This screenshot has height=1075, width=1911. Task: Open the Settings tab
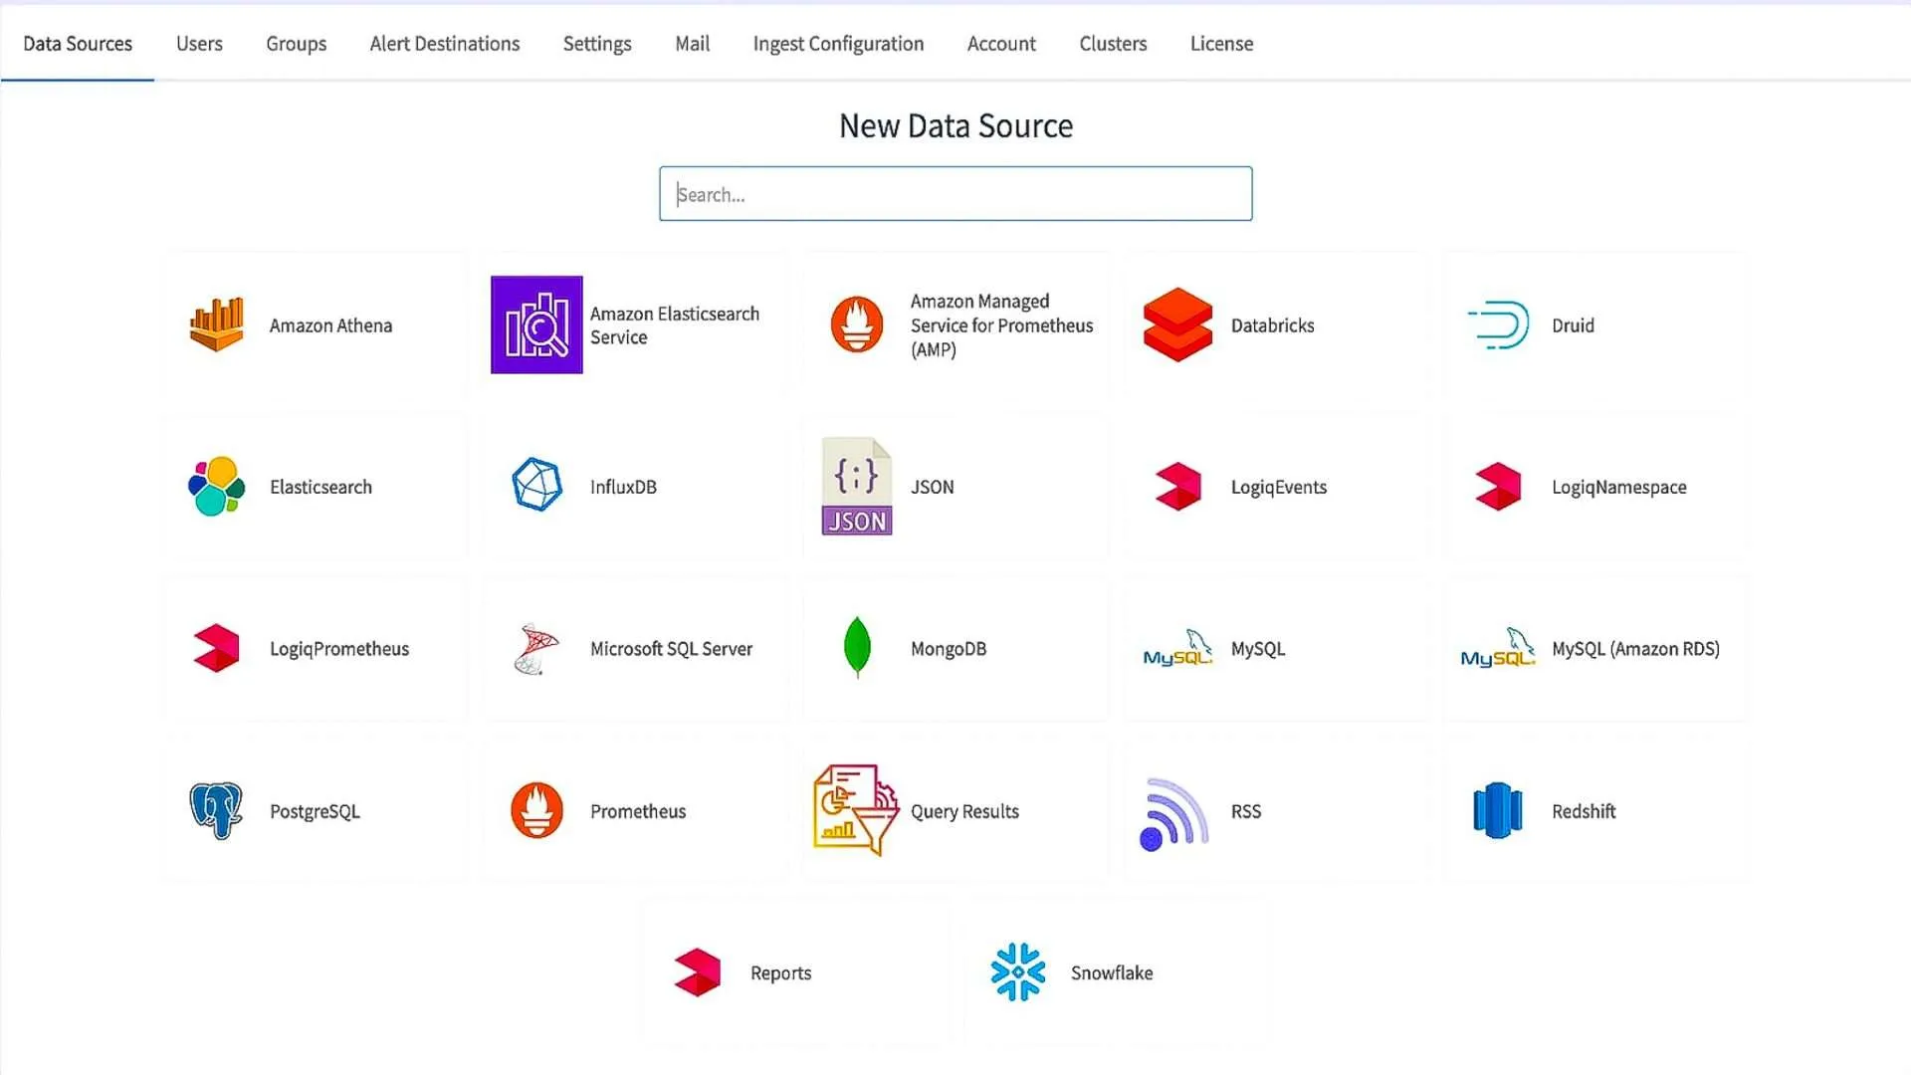597,44
